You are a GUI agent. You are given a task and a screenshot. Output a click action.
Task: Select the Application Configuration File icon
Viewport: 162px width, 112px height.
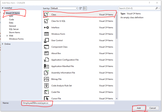click(x=46, y=60)
